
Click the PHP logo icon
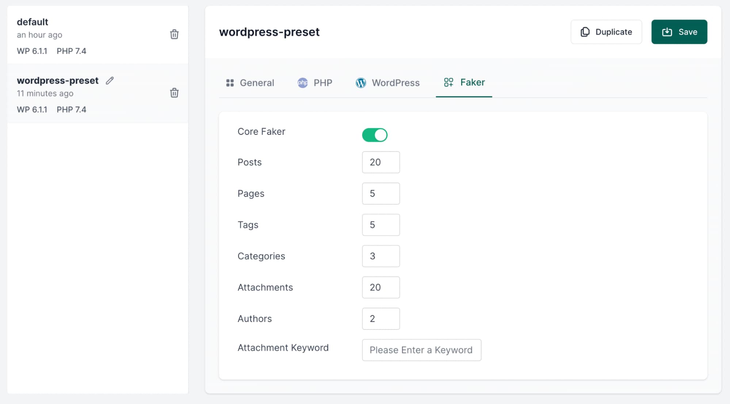pyautogui.click(x=302, y=83)
